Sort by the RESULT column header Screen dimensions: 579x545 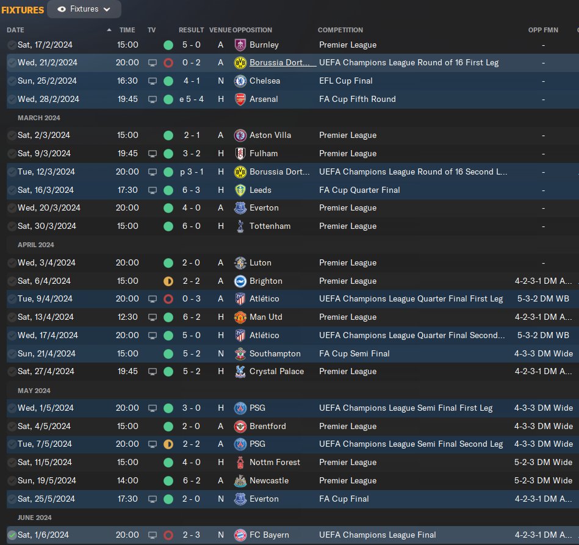[x=192, y=30]
